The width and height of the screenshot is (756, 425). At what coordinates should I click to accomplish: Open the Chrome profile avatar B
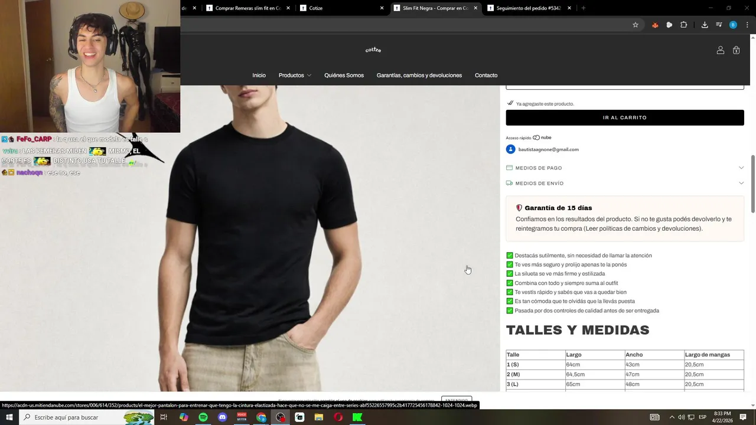(733, 25)
